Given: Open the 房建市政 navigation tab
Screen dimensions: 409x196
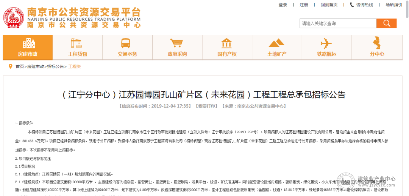Looking at the screenshot, I should pos(28,47).
